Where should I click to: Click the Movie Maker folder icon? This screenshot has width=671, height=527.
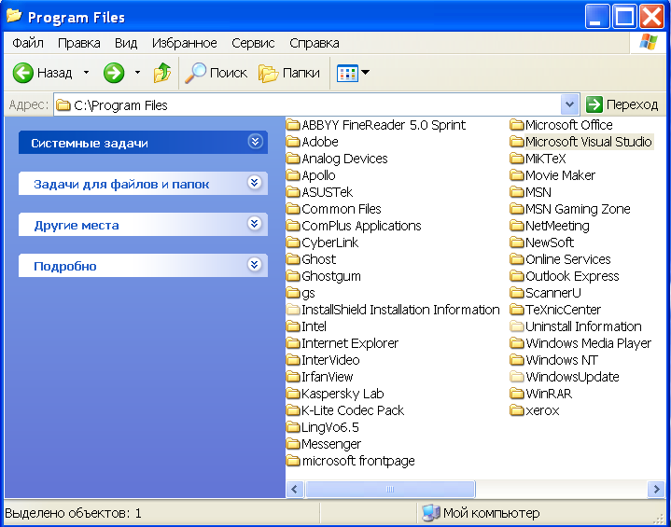click(x=517, y=175)
